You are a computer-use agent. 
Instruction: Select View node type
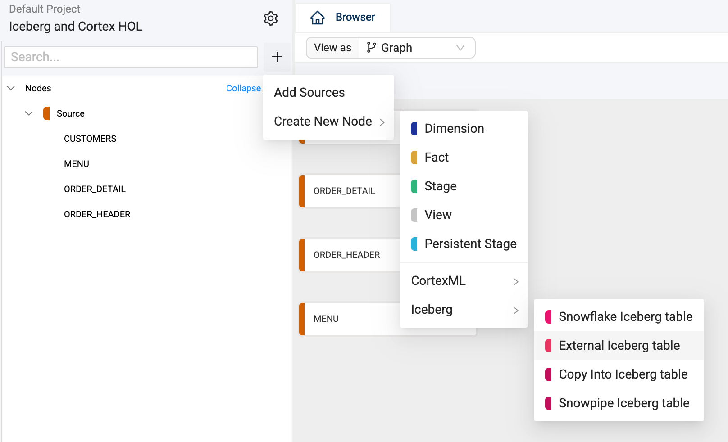(464, 215)
